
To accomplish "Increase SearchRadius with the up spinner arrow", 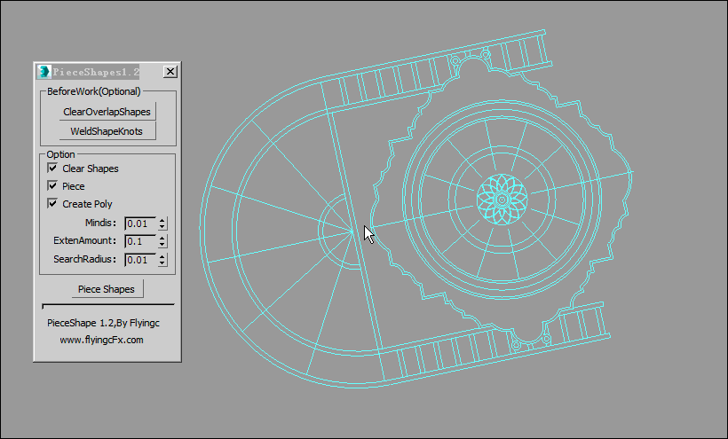I will click(x=162, y=256).
